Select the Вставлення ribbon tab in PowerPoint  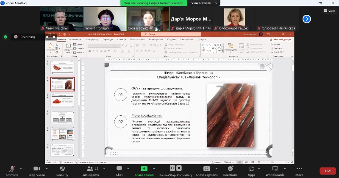click(76, 39)
